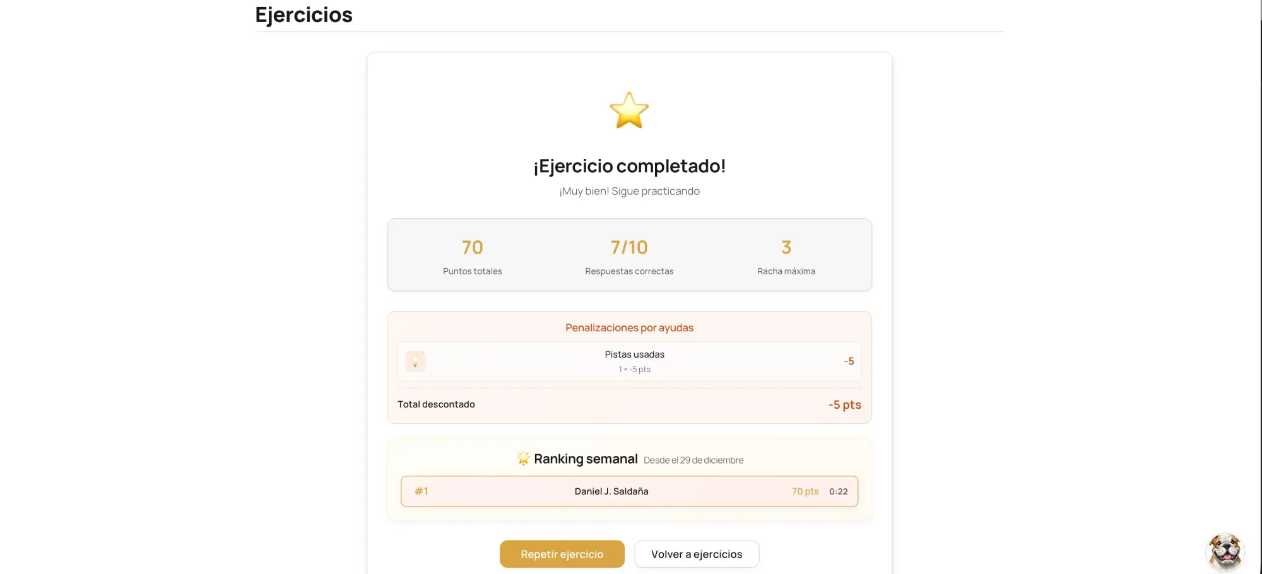Click the 70 pts score in ranking

(x=805, y=491)
